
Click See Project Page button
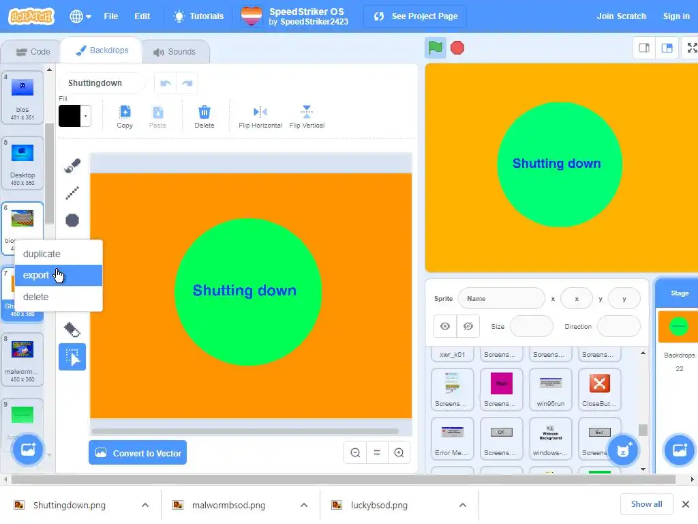(x=415, y=16)
